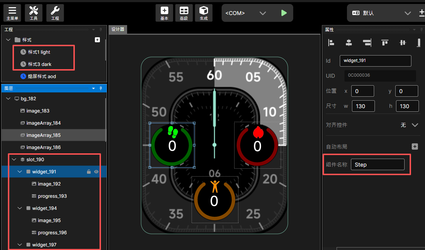Viewport: 425px width, 250px height.
Task: Switch to the 设计器 tab
Action: pos(118,29)
